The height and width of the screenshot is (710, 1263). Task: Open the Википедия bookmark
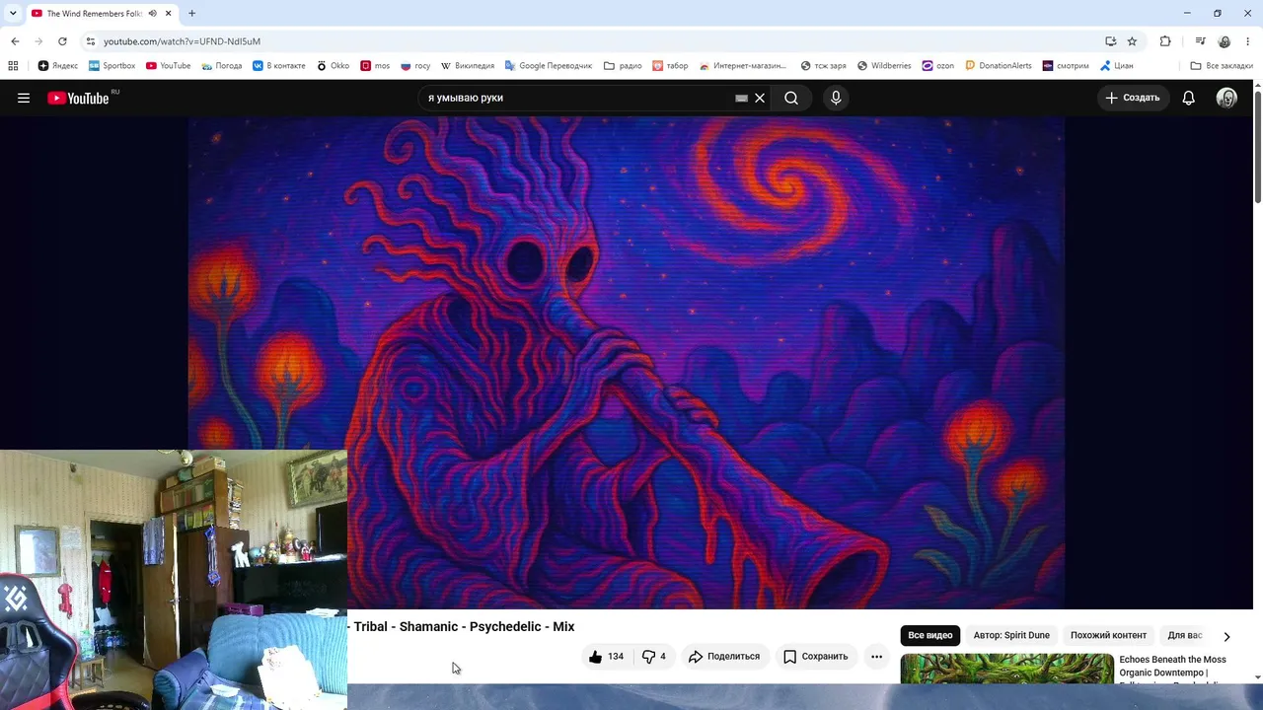[x=467, y=66]
